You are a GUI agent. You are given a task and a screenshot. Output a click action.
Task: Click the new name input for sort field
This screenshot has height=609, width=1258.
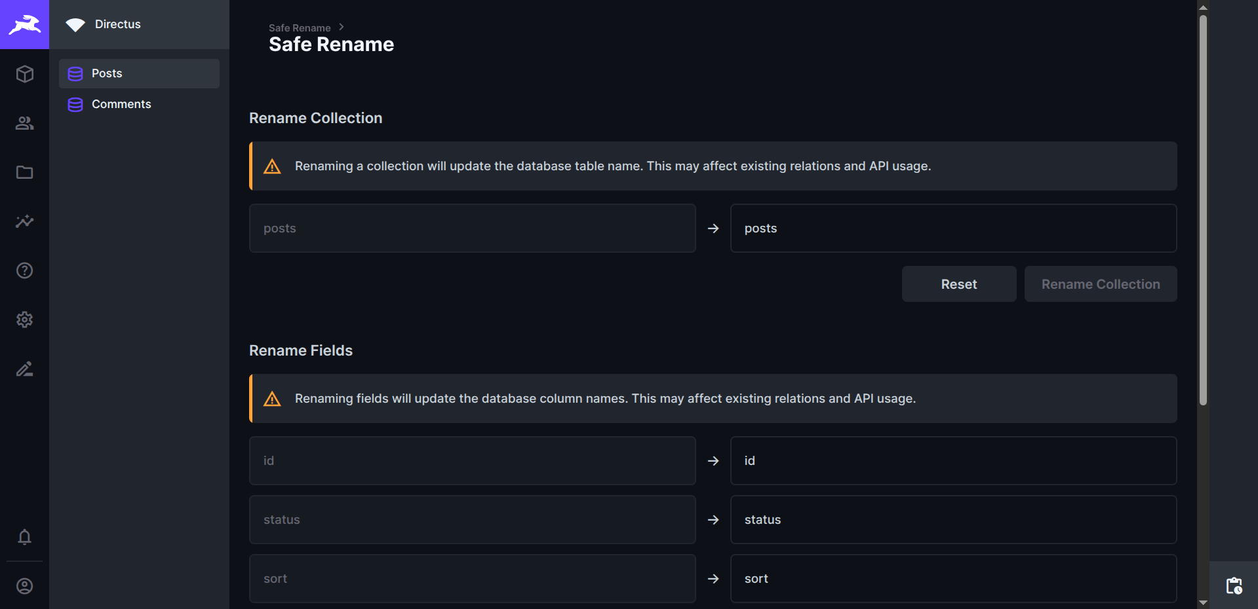(954, 578)
